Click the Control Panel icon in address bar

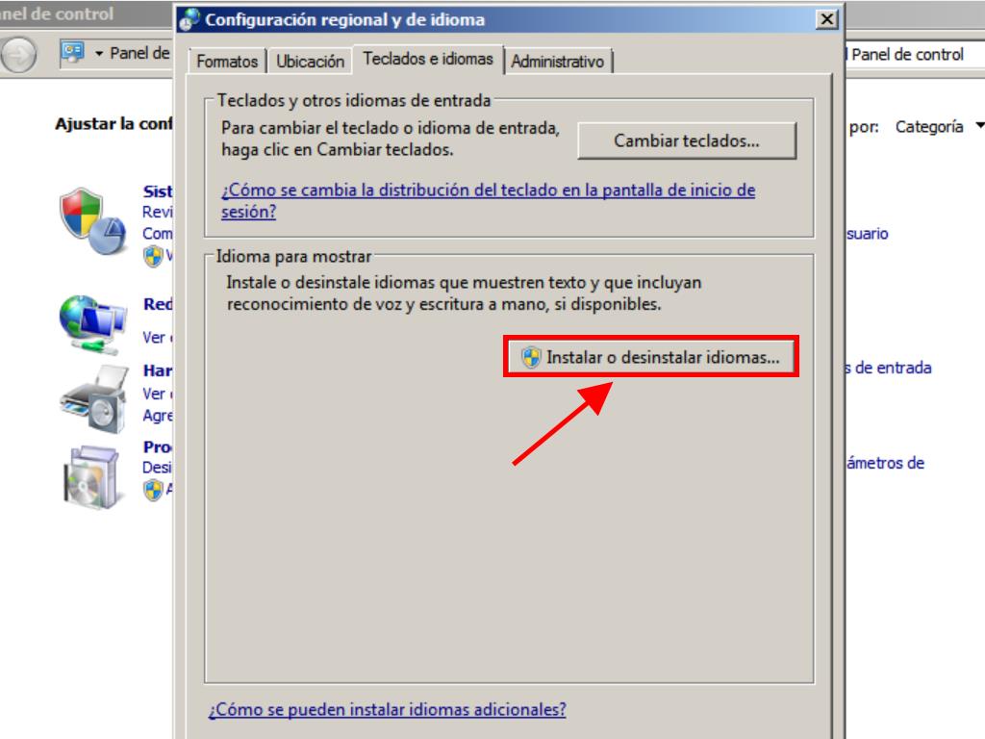click(x=73, y=53)
